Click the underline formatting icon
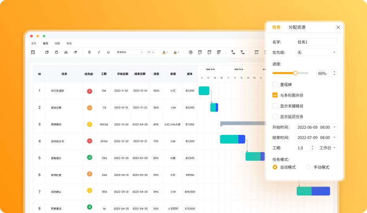This screenshot has width=367, height=213. coord(108,52)
